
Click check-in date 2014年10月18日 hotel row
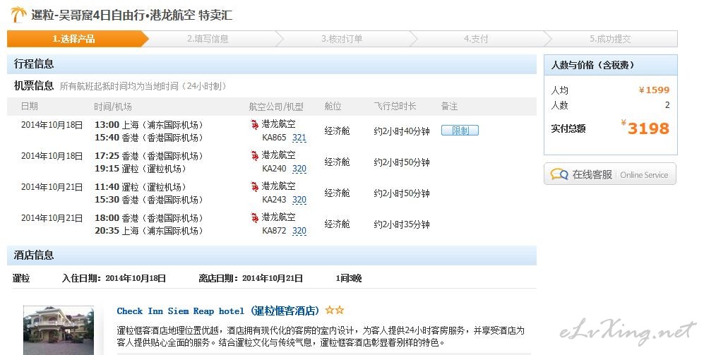114,278
